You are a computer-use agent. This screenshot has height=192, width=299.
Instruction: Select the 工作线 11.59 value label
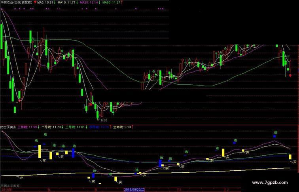[27, 127]
